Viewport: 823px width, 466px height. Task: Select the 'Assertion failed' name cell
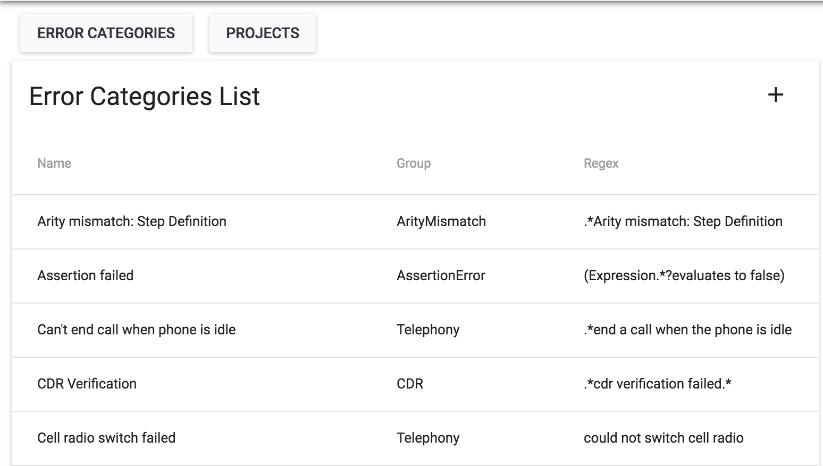pyautogui.click(x=86, y=275)
